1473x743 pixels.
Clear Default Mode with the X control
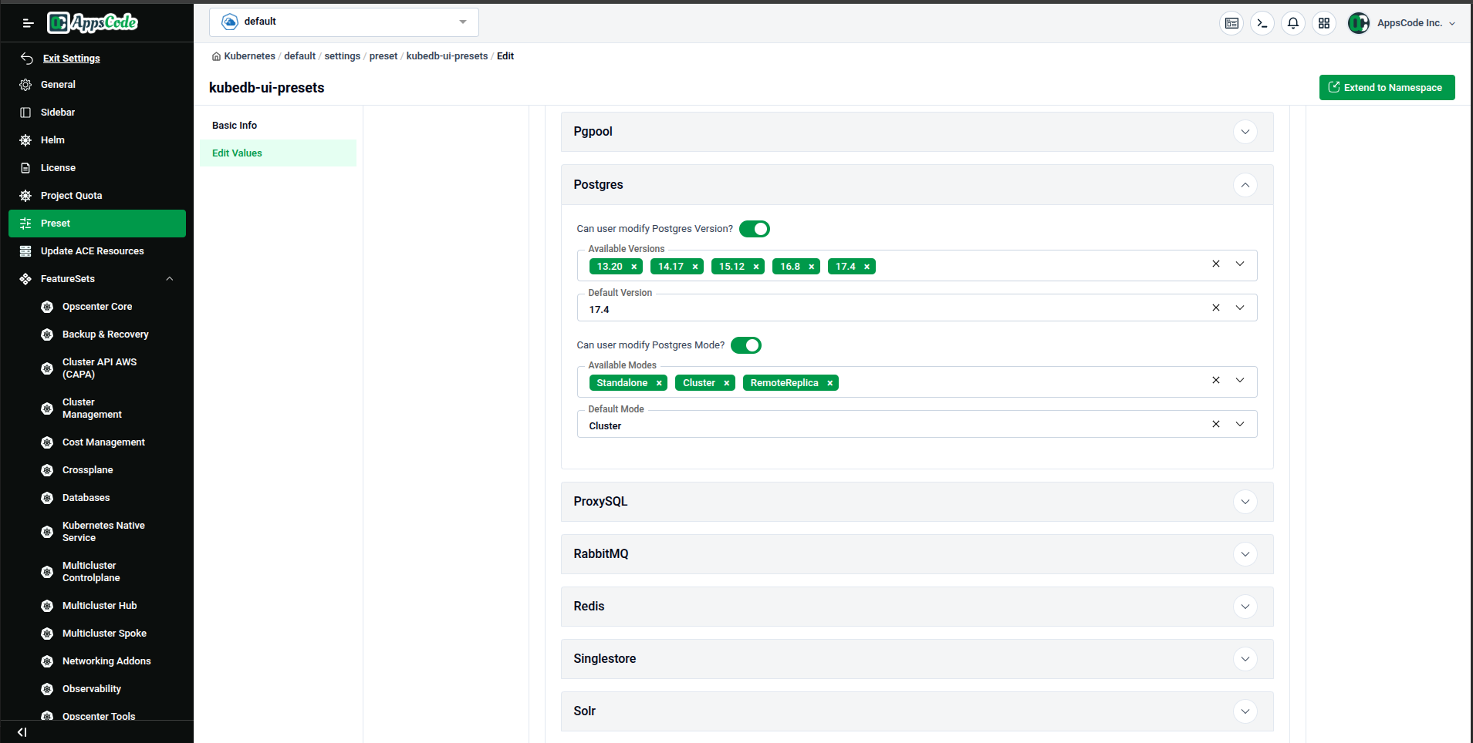pos(1215,424)
